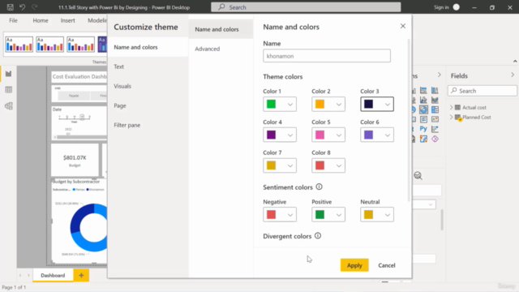Select Name and colors under Customize theme heading
Image resolution: width=519 pixels, height=292 pixels.
(x=148, y=47)
